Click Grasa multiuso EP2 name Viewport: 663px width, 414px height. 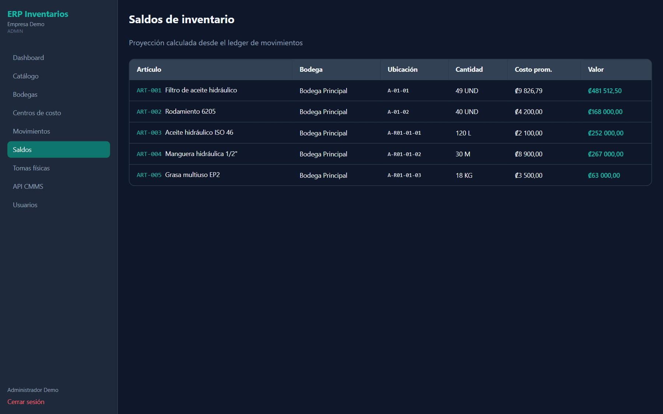[192, 175]
